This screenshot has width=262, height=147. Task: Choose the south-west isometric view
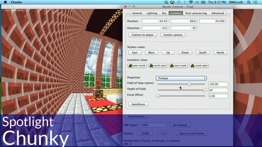199,65
